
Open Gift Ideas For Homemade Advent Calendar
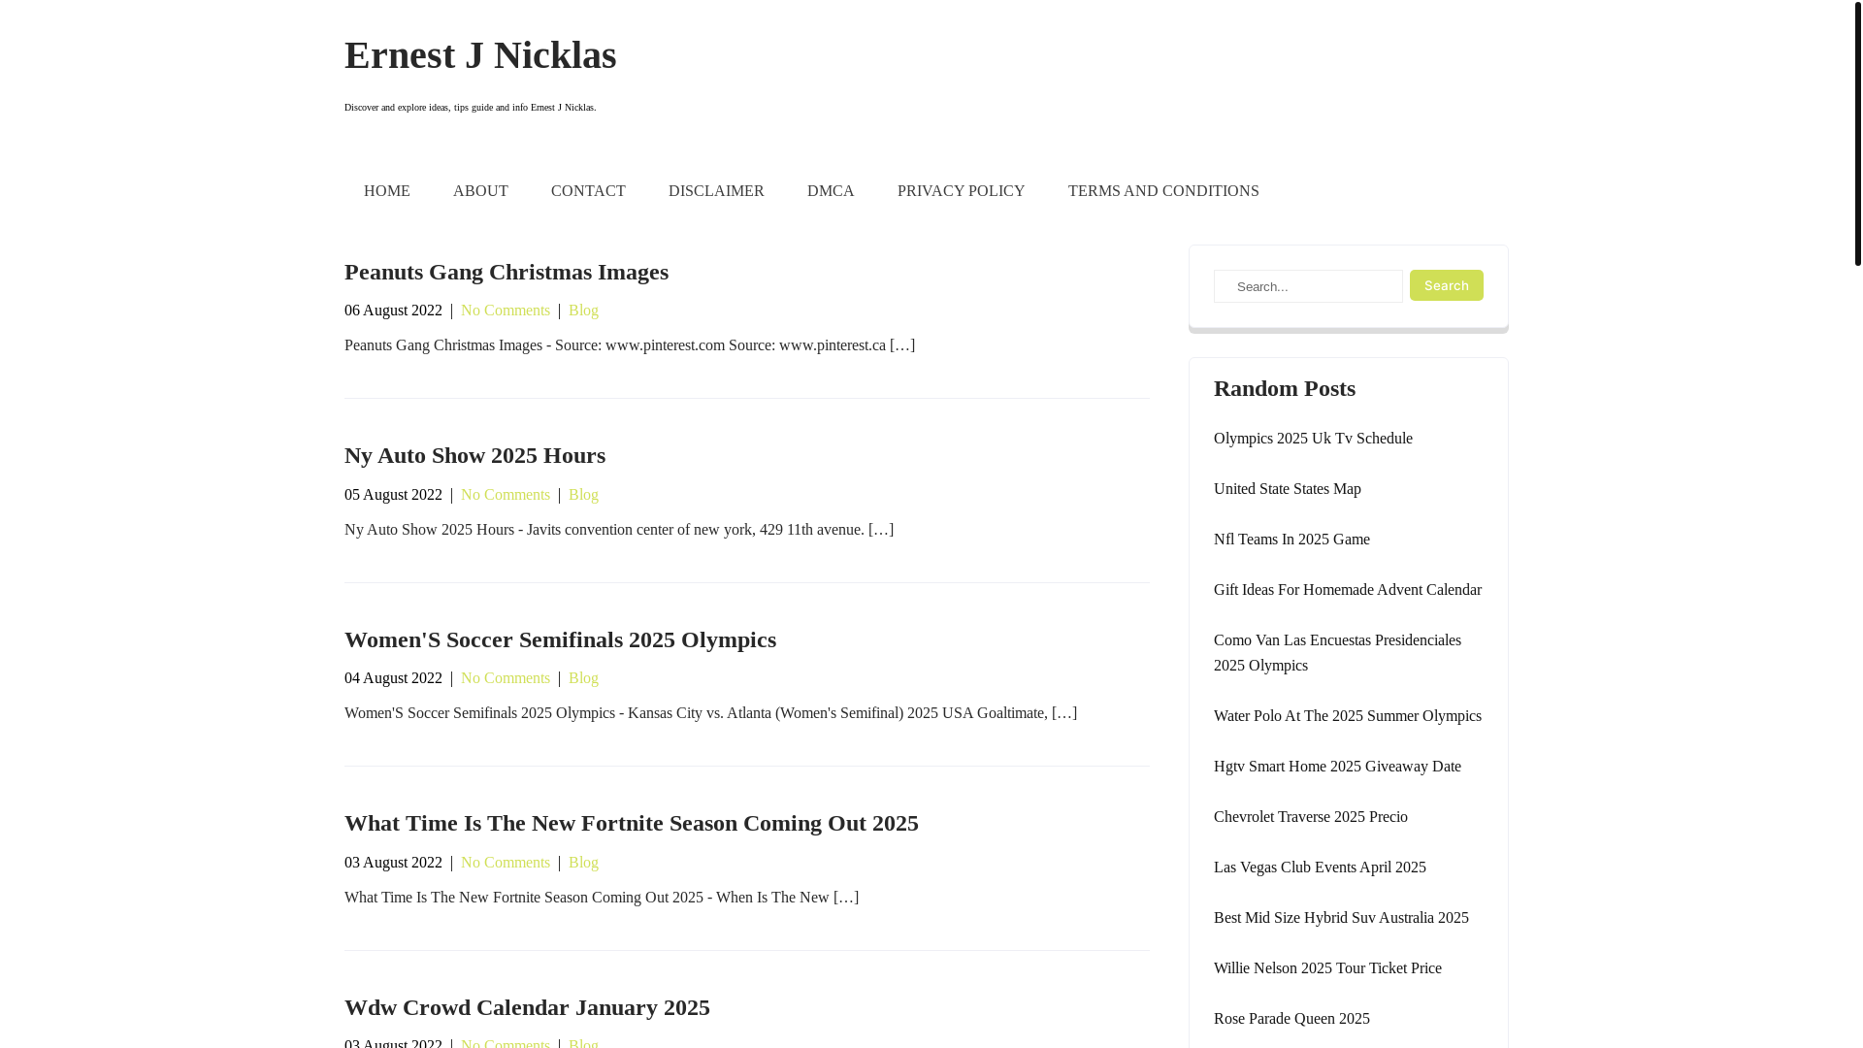coord(1348,590)
